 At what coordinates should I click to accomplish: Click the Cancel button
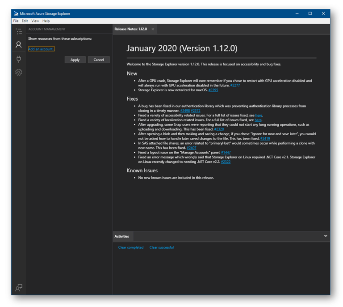pyautogui.click(x=99, y=60)
